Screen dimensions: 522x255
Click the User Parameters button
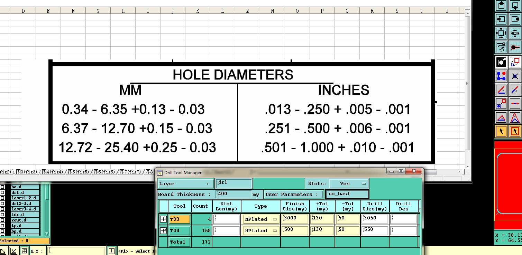tap(294, 194)
